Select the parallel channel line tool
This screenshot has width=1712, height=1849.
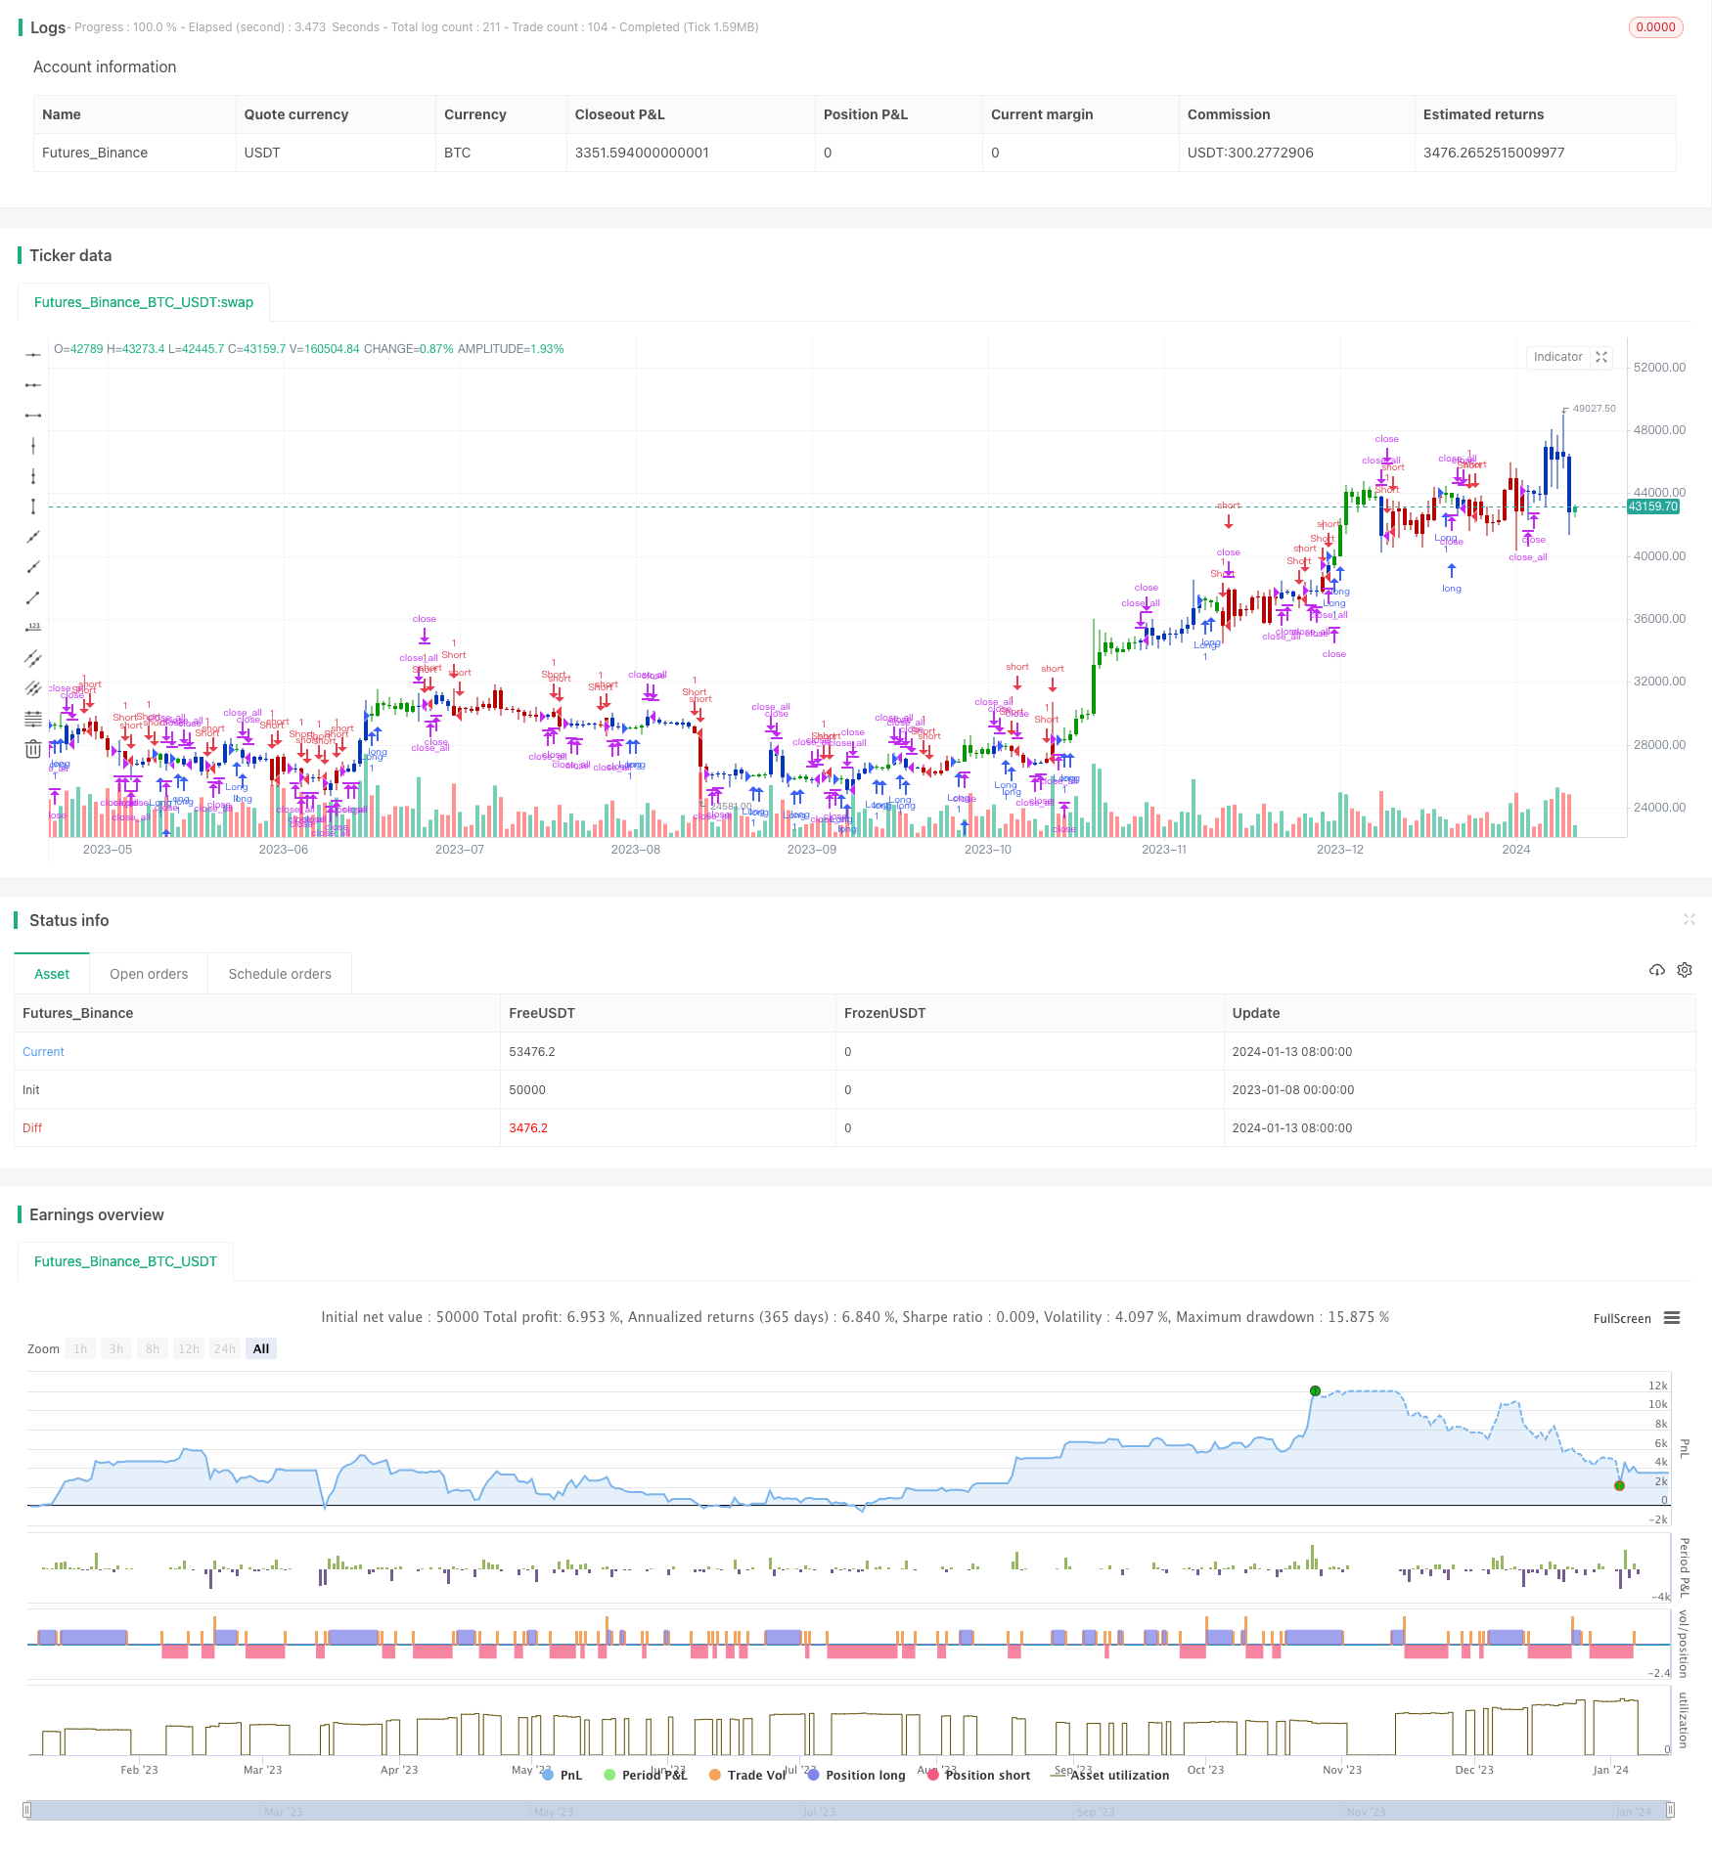(x=33, y=658)
